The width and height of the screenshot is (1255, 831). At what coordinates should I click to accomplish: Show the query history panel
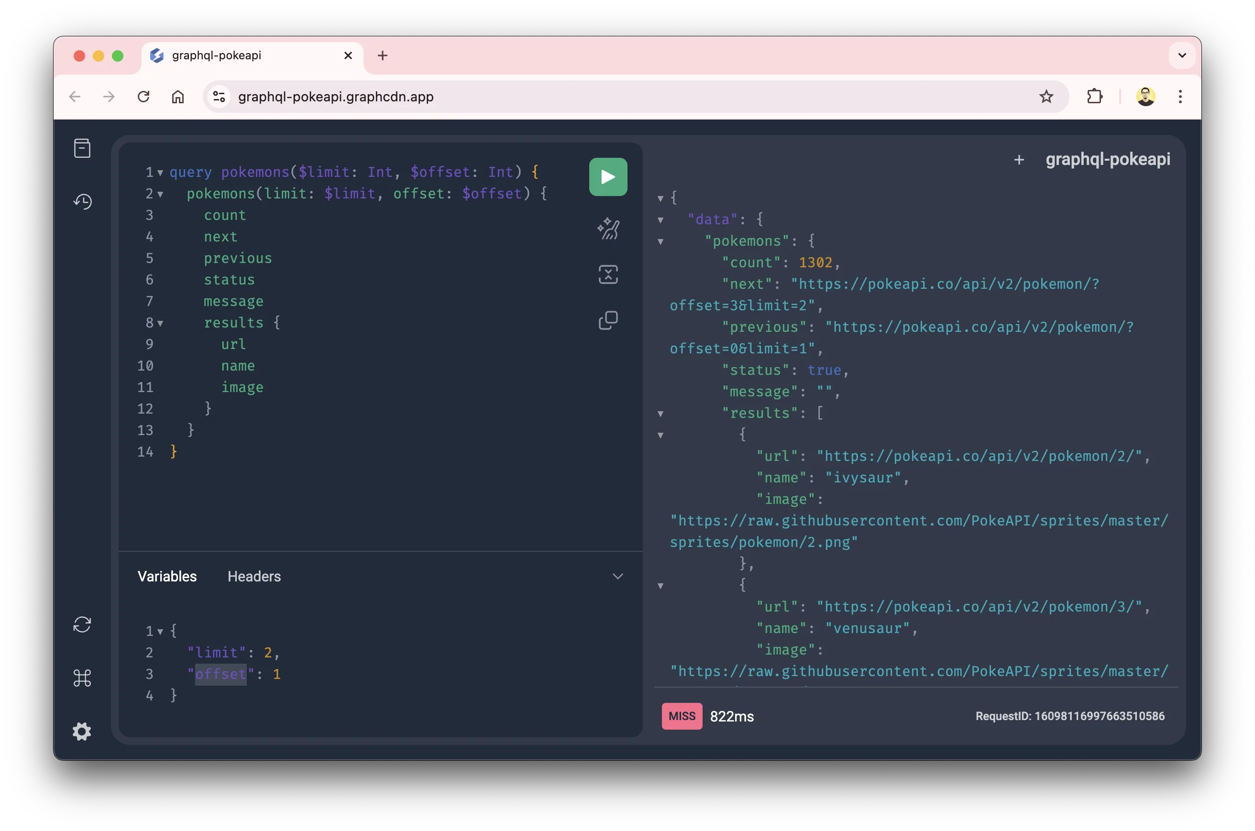82,201
